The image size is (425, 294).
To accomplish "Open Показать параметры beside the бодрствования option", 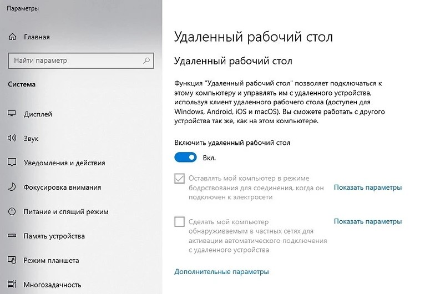I will [367, 187].
